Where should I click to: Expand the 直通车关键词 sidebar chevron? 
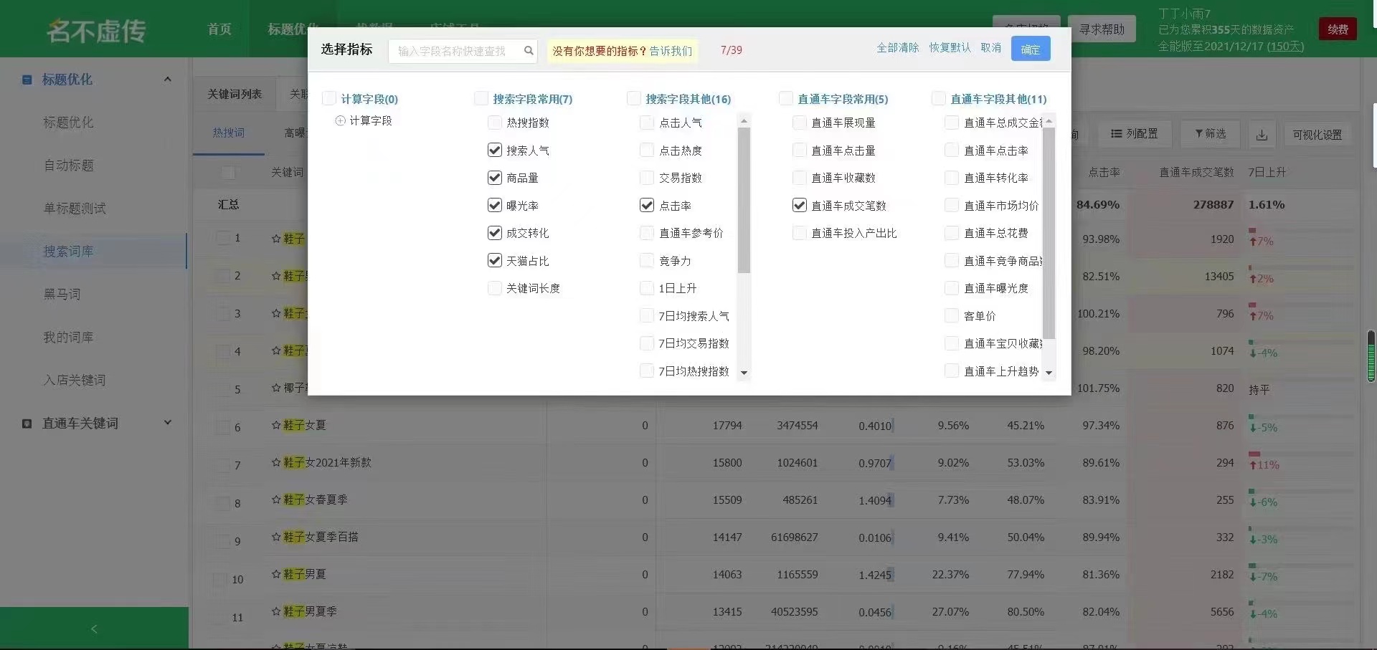[x=167, y=423]
